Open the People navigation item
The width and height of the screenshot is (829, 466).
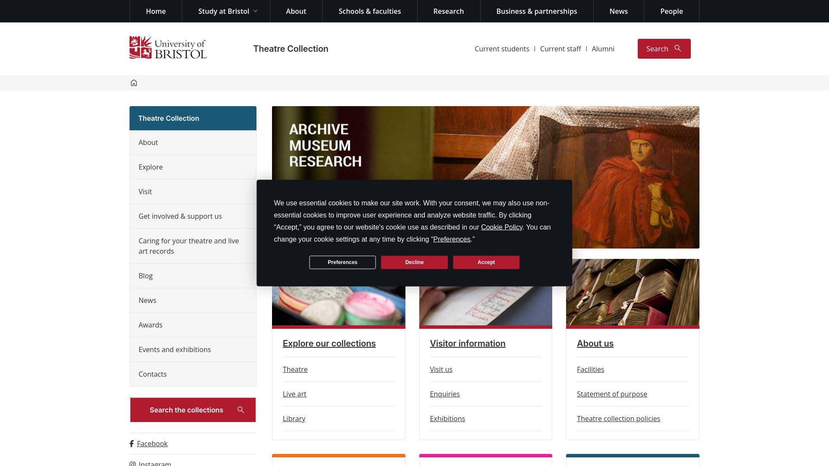tap(671, 11)
